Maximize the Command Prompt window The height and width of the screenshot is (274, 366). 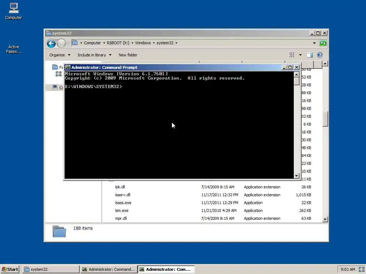pyautogui.click(x=290, y=67)
